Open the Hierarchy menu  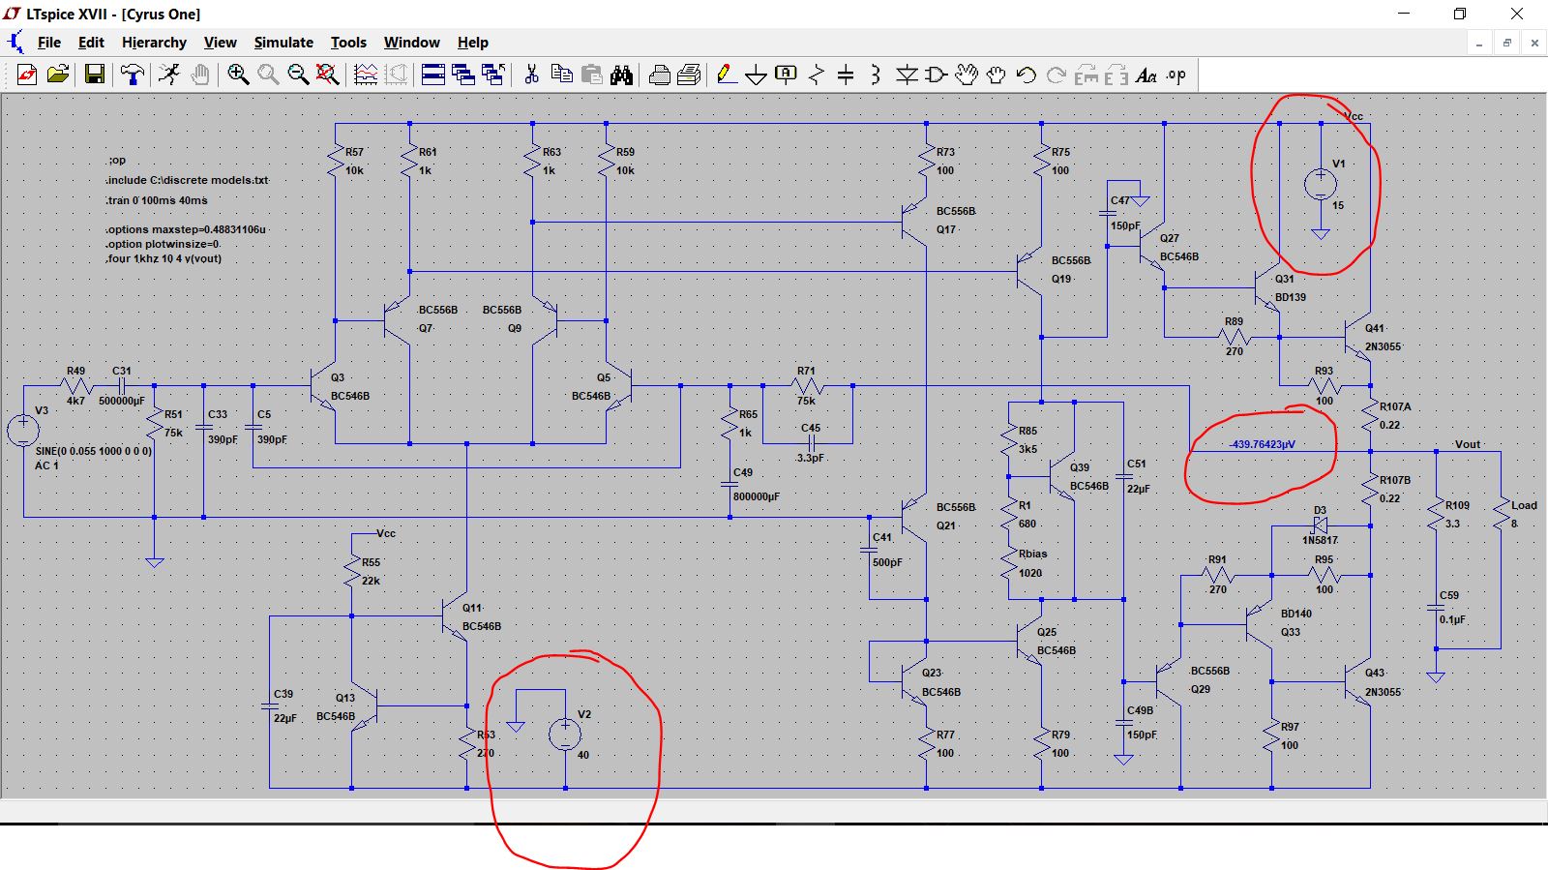(x=154, y=43)
